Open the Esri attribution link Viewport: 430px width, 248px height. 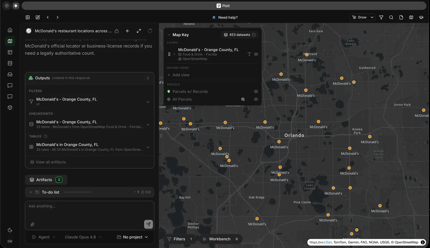tap(329, 242)
